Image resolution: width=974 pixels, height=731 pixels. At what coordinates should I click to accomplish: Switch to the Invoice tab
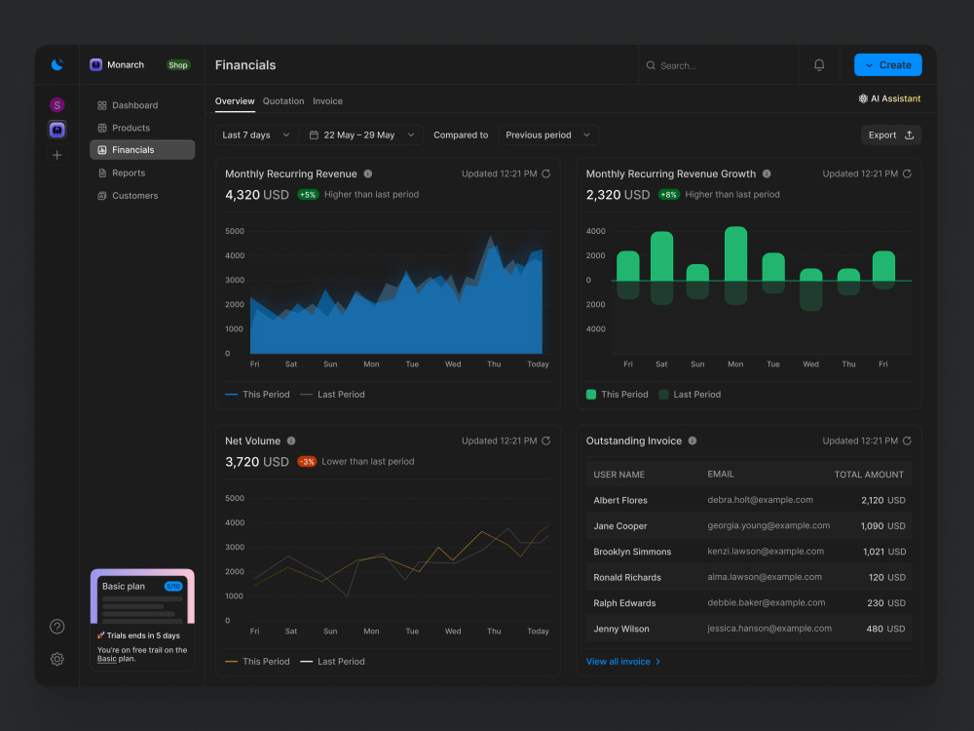tap(327, 101)
